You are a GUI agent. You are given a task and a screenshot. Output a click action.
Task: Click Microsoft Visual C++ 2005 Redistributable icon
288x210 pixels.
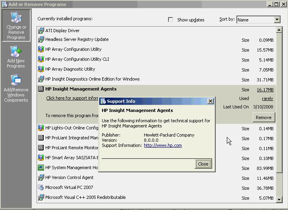pyautogui.click(x=41, y=197)
